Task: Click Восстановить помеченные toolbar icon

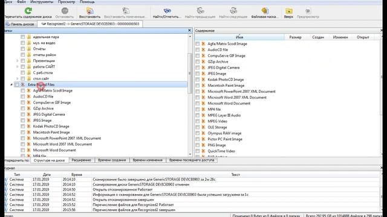Action: pyautogui.click(x=126, y=11)
